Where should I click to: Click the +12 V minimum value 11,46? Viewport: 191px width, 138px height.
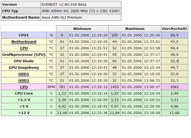pos(62,113)
